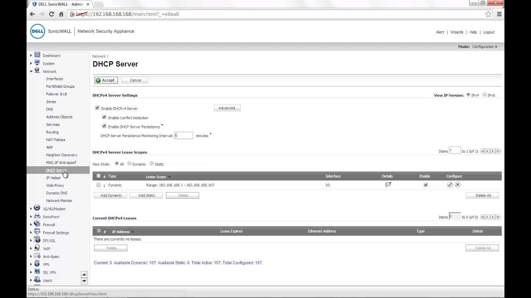
Task: Open Network Monitor menu item
Action: click(x=59, y=201)
